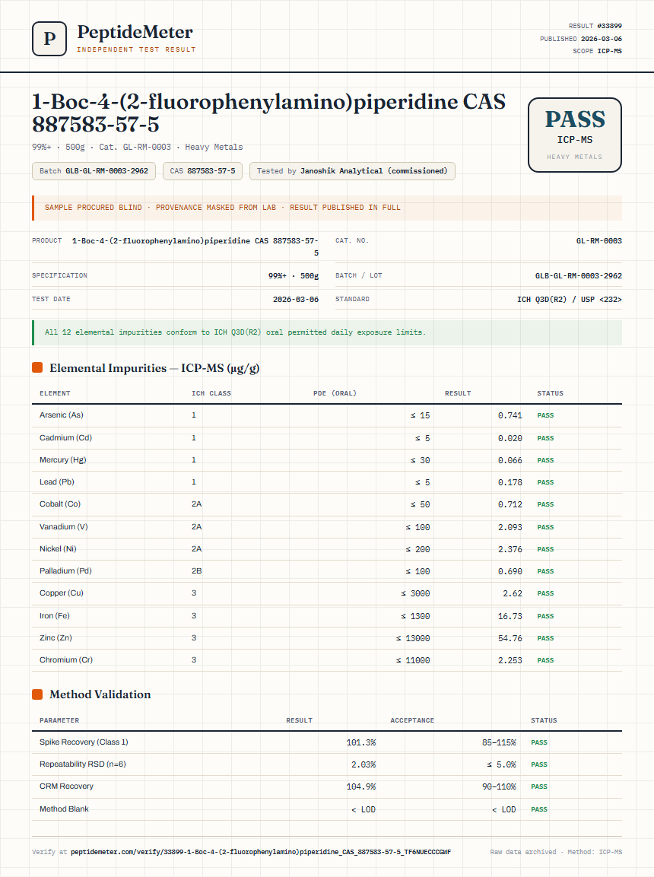Click the Iron (Fe) row label
Screen dimensions: 654x877
(x=54, y=616)
